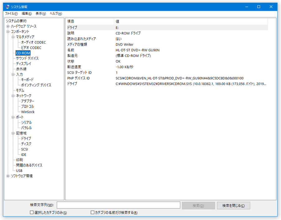Select マルチメディア tree item
This screenshot has height=220, width=281.
tap(25, 37)
